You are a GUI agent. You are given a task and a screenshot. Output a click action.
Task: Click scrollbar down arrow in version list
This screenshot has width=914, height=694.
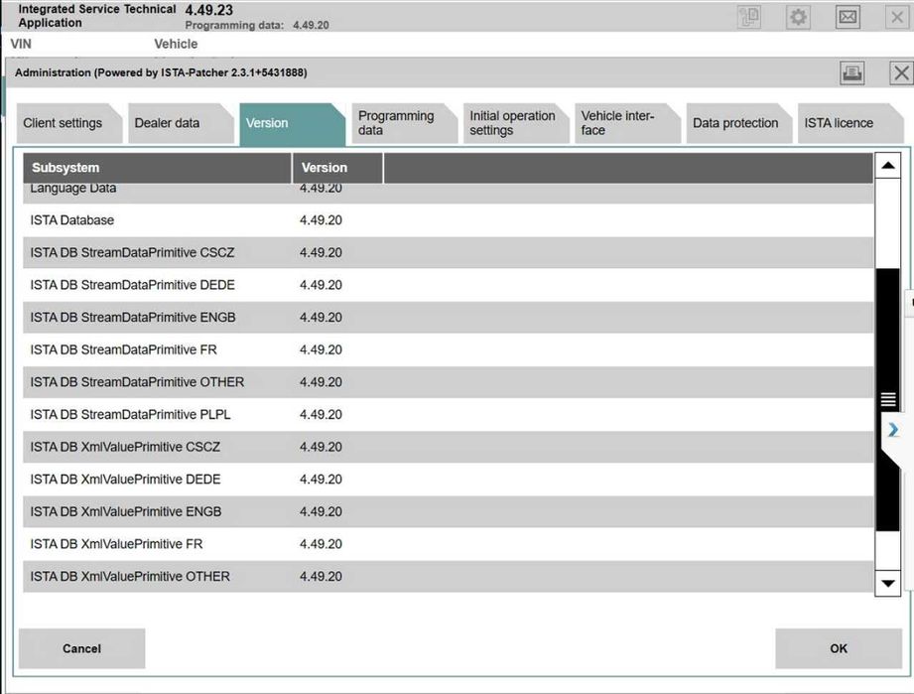click(888, 583)
